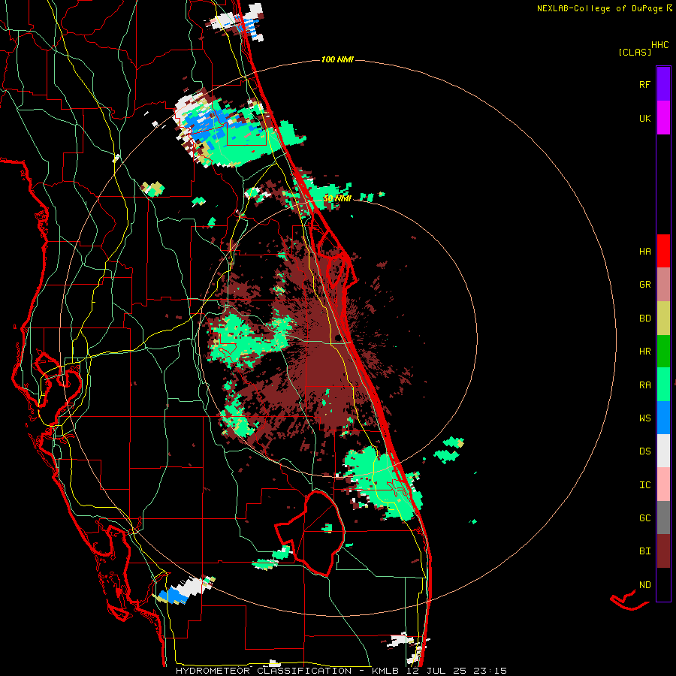The width and height of the screenshot is (676, 676).
Task: Click the 'HR' legend label
Action: point(644,352)
